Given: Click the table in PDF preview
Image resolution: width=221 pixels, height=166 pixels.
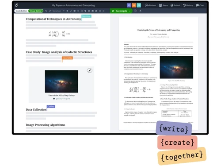Looking at the screenshot, I should coord(176,113).
